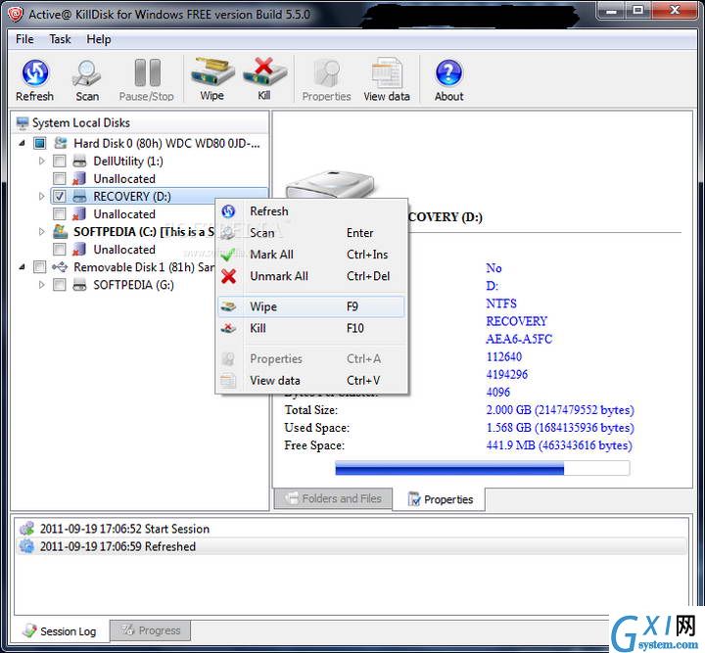Click the context menu Kill icon
This screenshot has width=705, height=653.
click(228, 328)
